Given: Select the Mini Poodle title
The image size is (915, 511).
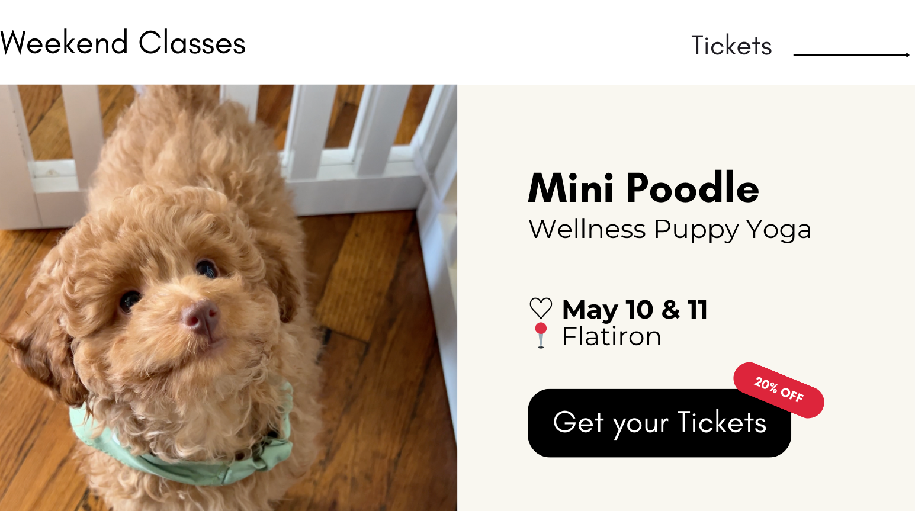Looking at the screenshot, I should (x=643, y=188).
